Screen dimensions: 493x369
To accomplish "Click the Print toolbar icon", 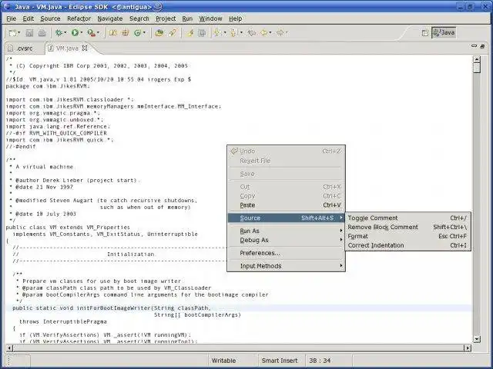I will (42, 32).
